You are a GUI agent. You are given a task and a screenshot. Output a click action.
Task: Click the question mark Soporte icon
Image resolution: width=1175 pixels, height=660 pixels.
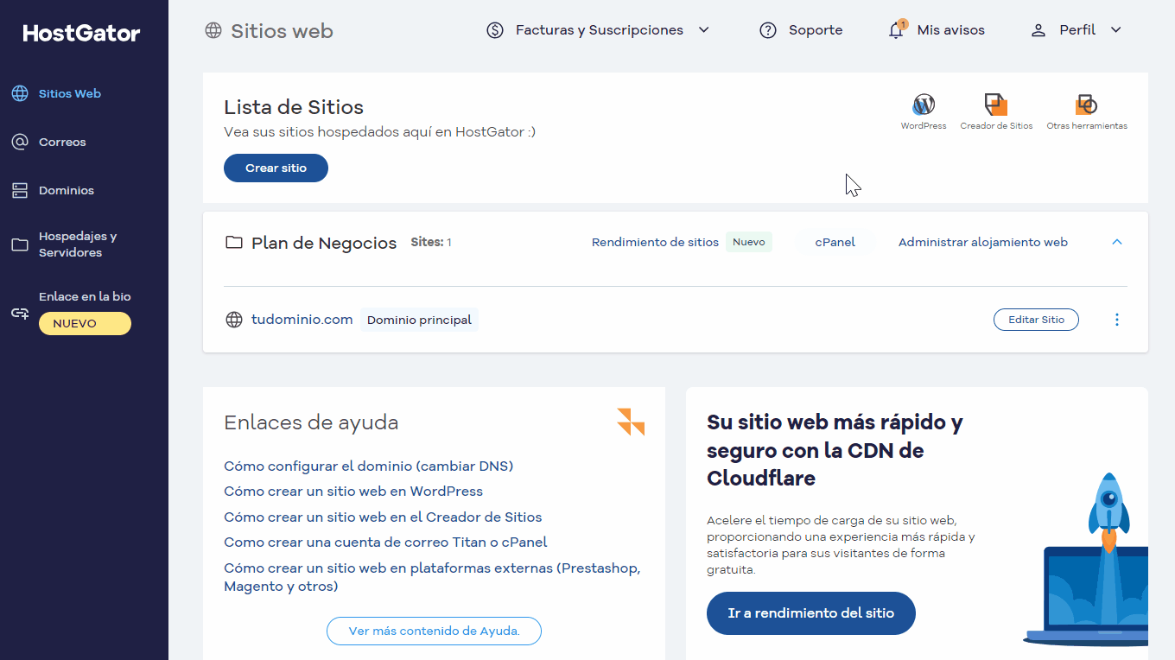click(768, 30)
